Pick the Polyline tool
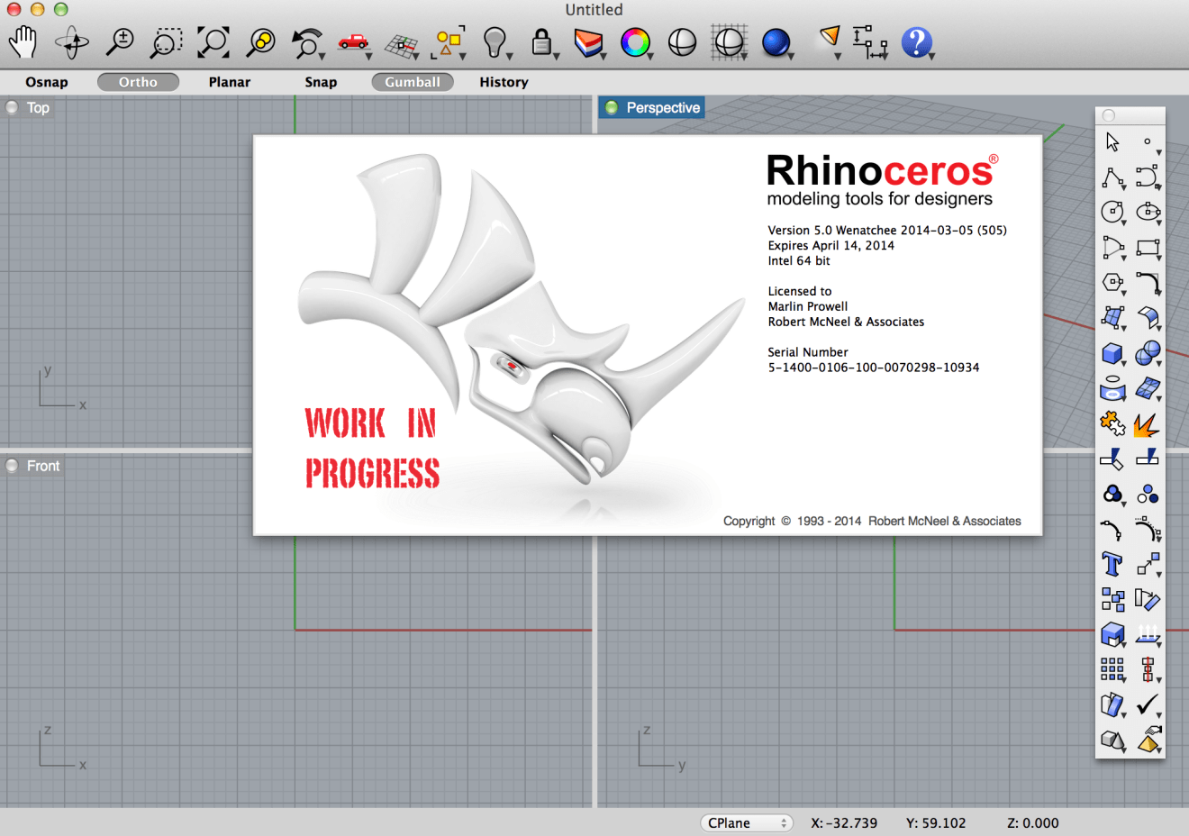 1113,177
